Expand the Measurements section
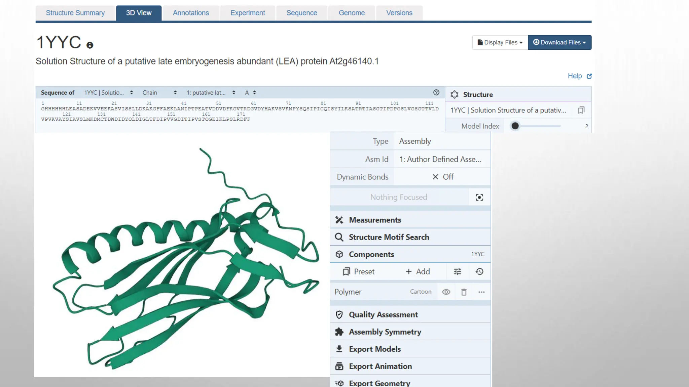The height and width of the screenshot is (387, 689). (x=375, y=220)
